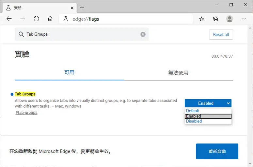Open the Collections icon

(x=215, y=19)
